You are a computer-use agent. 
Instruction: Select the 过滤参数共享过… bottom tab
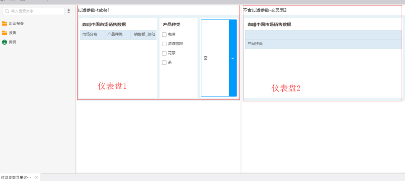[x=16, y=177]
